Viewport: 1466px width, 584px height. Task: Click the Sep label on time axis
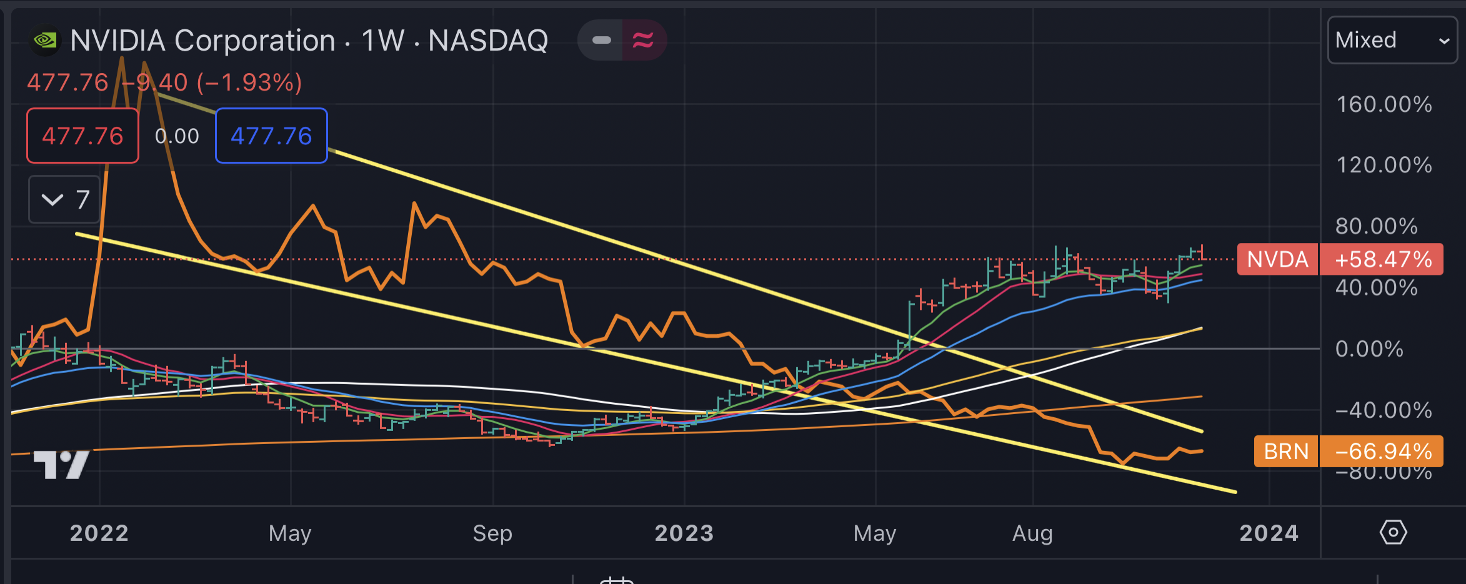(x=492, y=533)
